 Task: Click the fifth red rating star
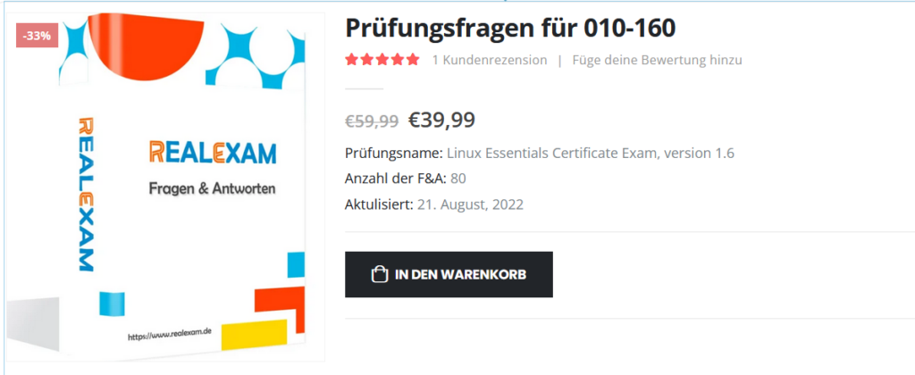pos(413,60)
